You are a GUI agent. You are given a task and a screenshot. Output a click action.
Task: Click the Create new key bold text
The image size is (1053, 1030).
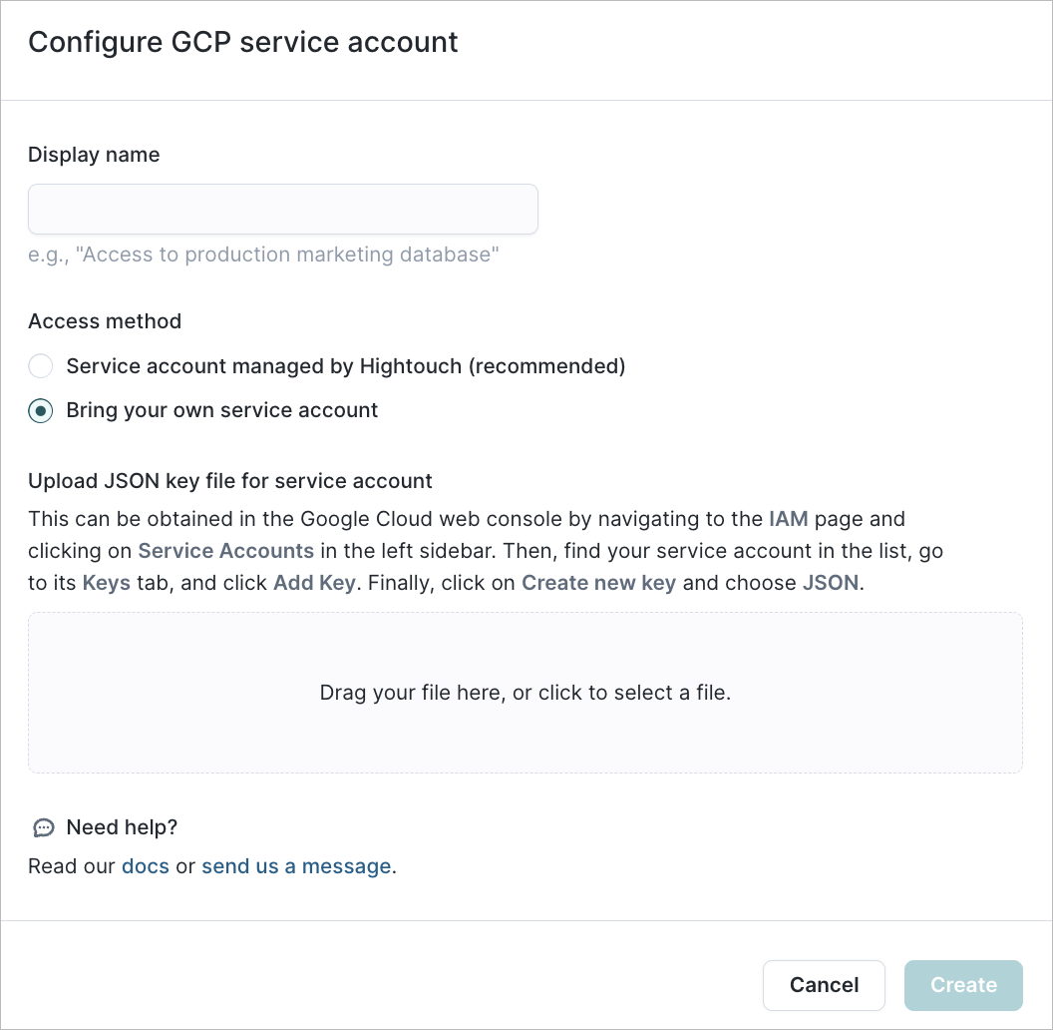[x=598, y=582]
